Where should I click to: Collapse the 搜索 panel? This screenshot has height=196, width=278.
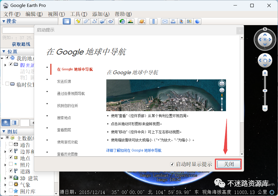[x=3, y=21]
